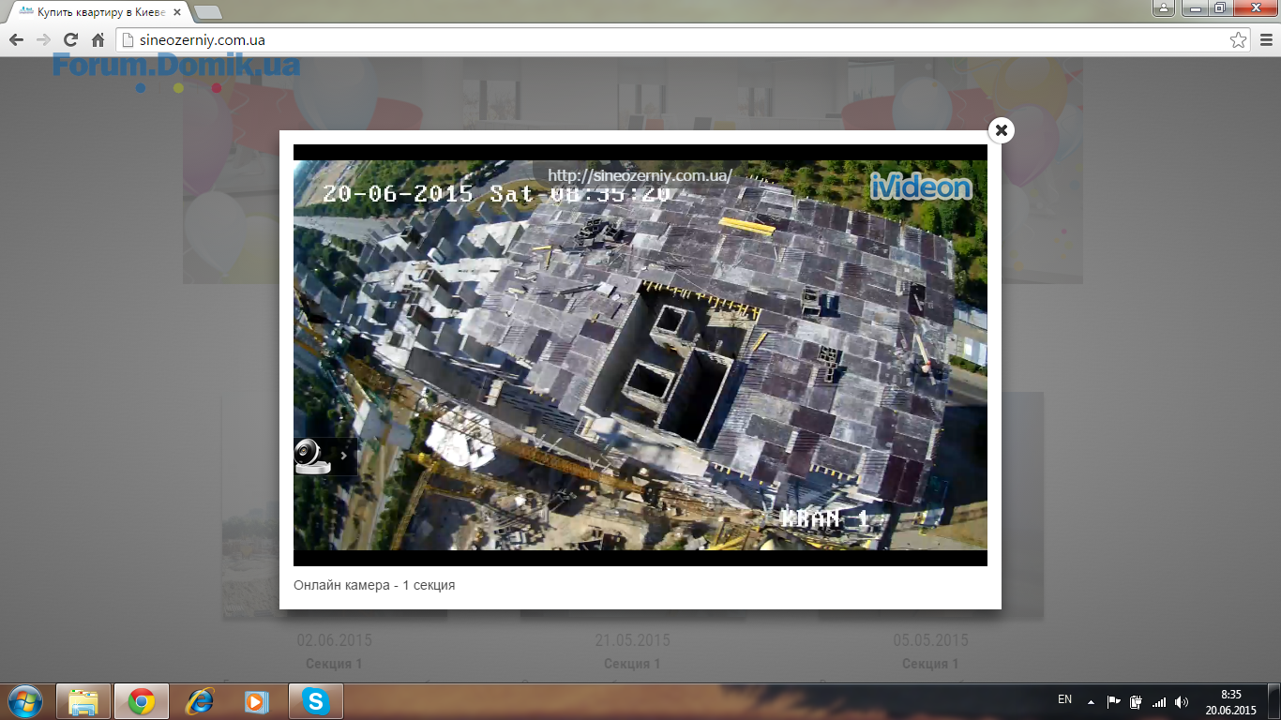Open the media player taskbar icon
This screenshot has height=720, width=1281.
click(x=255, y=701)
